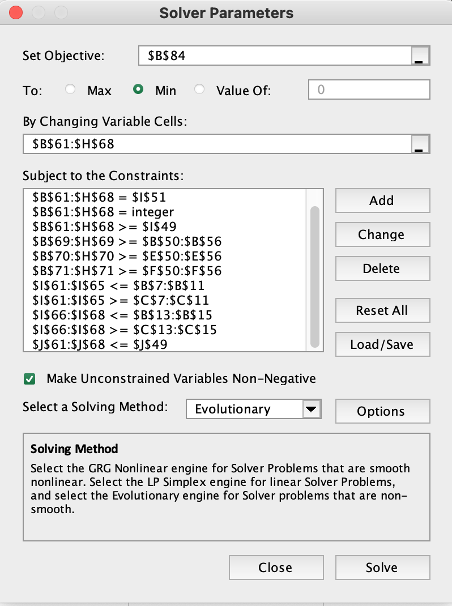452x606 pixels.
Task: Click the Delete constraint button
Action: click(382, 268)
